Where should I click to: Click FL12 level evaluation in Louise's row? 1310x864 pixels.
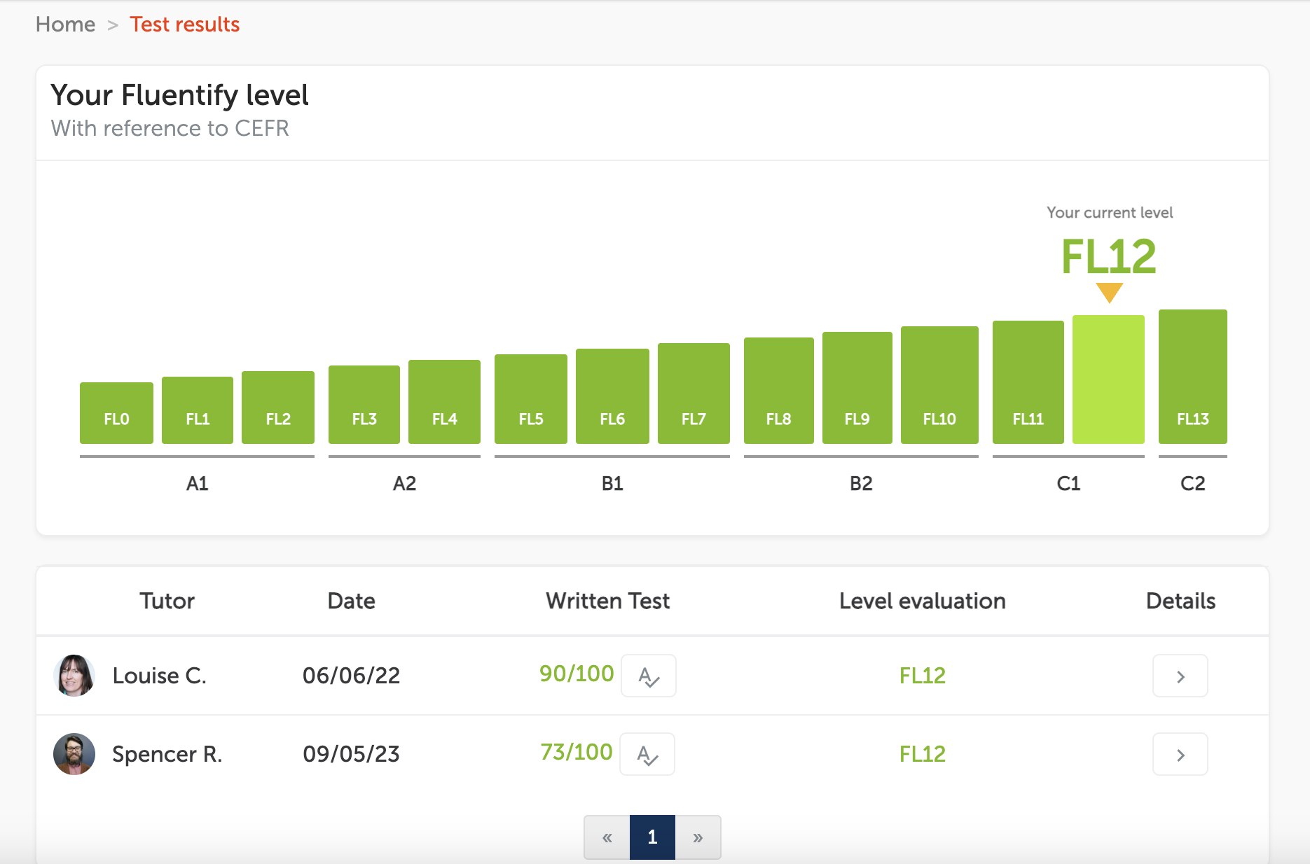[x=923, y=676]
